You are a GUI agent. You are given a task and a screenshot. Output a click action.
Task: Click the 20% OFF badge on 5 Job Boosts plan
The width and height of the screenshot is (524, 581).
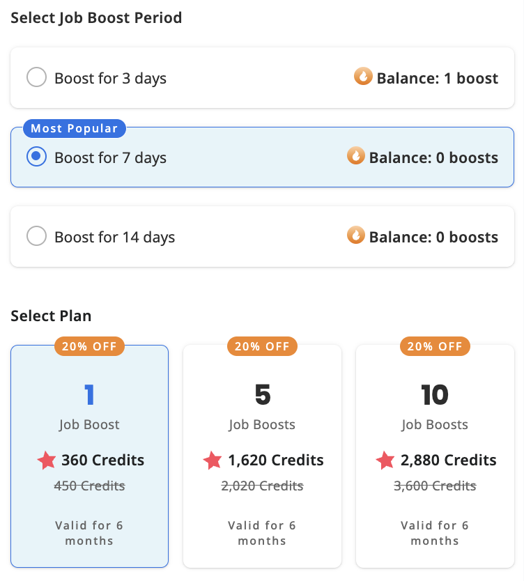(262, 346)
